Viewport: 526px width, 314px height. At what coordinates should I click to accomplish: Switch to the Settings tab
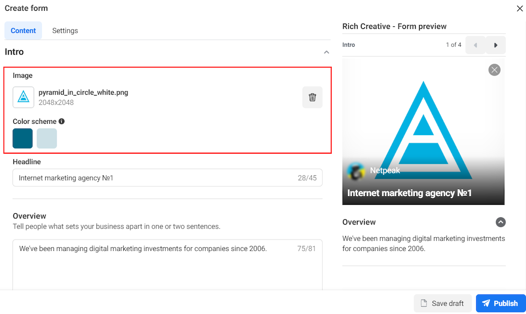coord(65,30)
